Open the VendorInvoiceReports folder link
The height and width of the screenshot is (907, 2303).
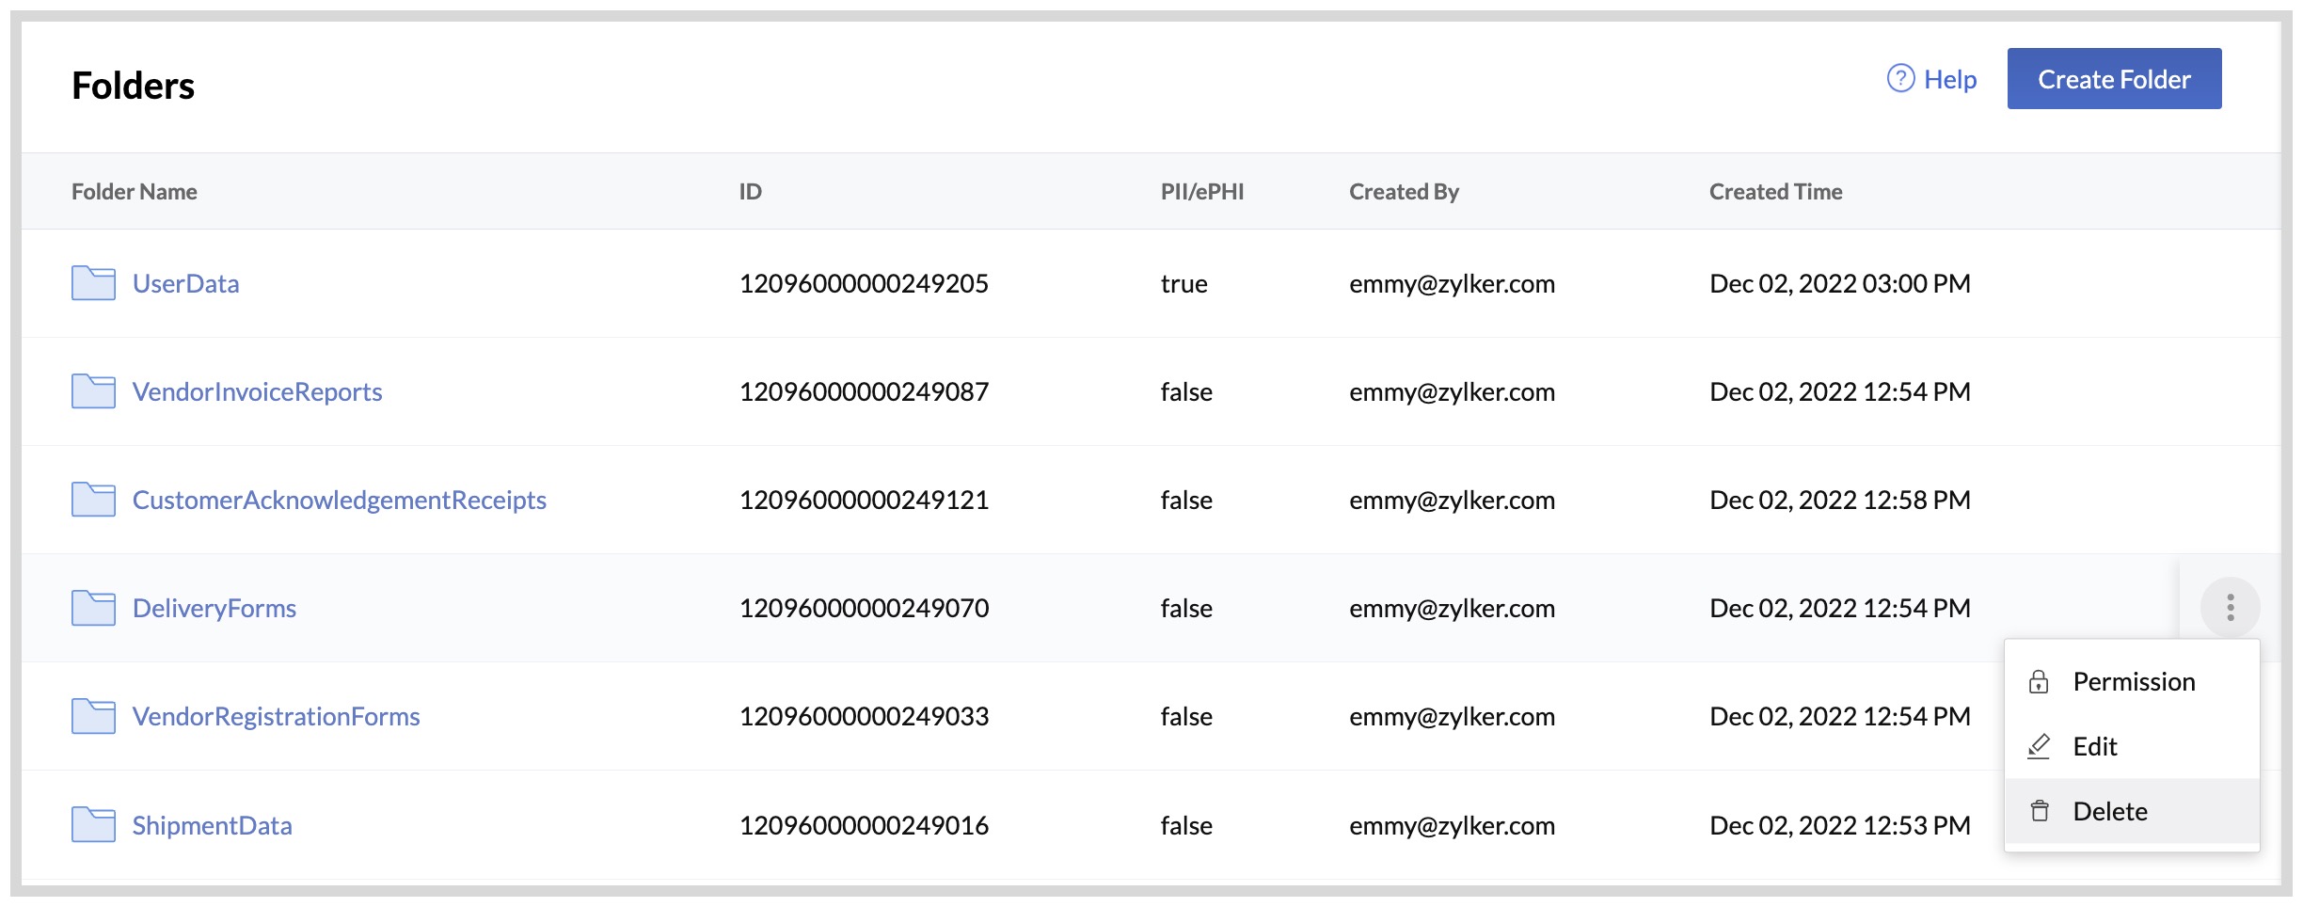pos(257,391)
